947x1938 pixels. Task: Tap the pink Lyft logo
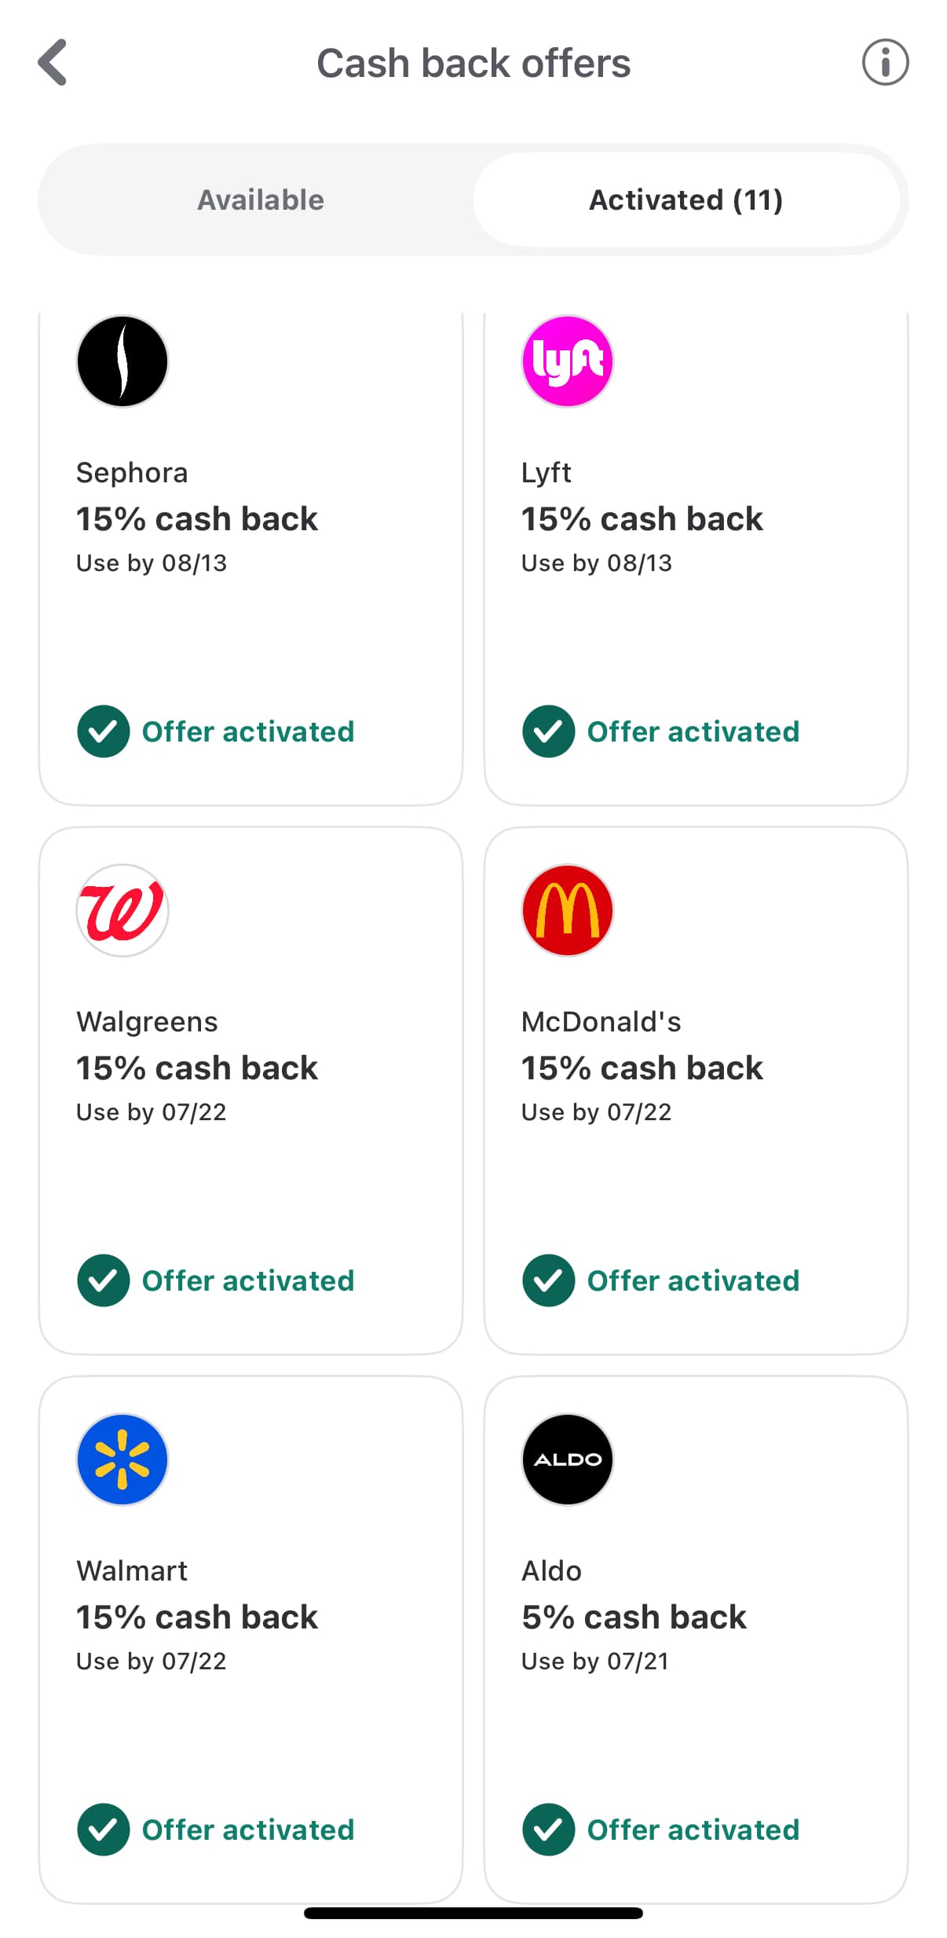(567, 361)
